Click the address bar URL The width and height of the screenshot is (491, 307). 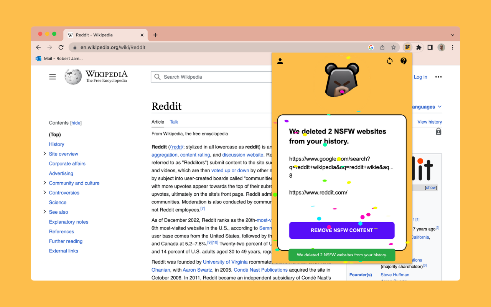tap(113, 48)
